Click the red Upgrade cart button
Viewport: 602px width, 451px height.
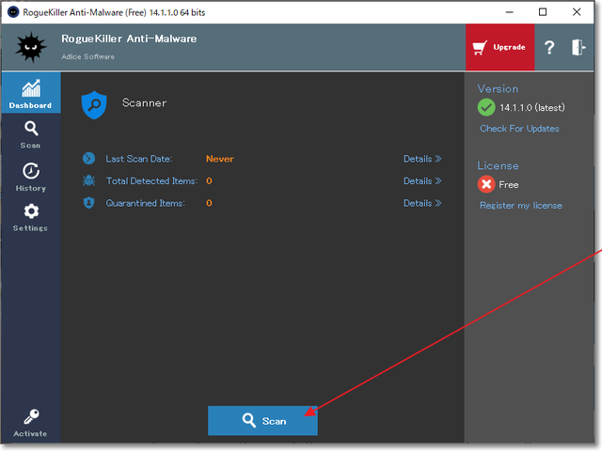coord(499,47)
